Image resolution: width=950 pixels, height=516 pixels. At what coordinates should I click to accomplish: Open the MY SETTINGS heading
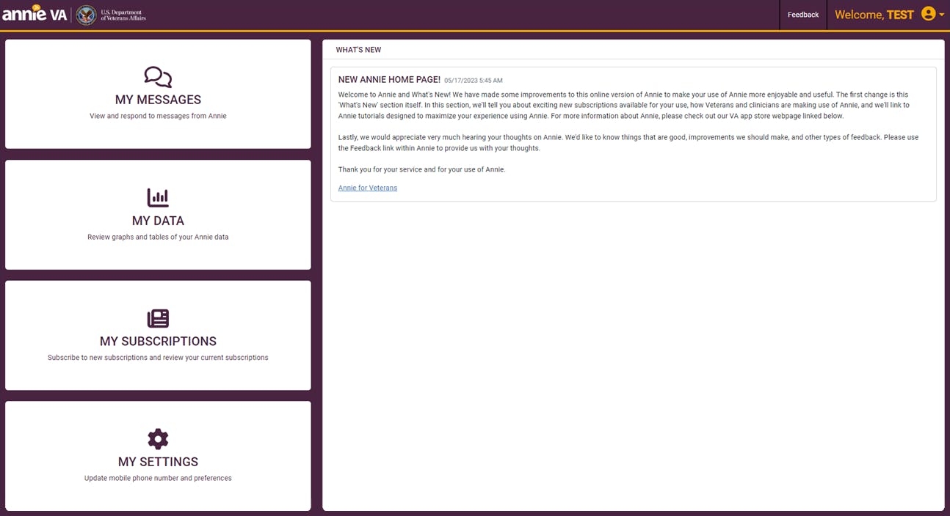(x=158, y=462)
